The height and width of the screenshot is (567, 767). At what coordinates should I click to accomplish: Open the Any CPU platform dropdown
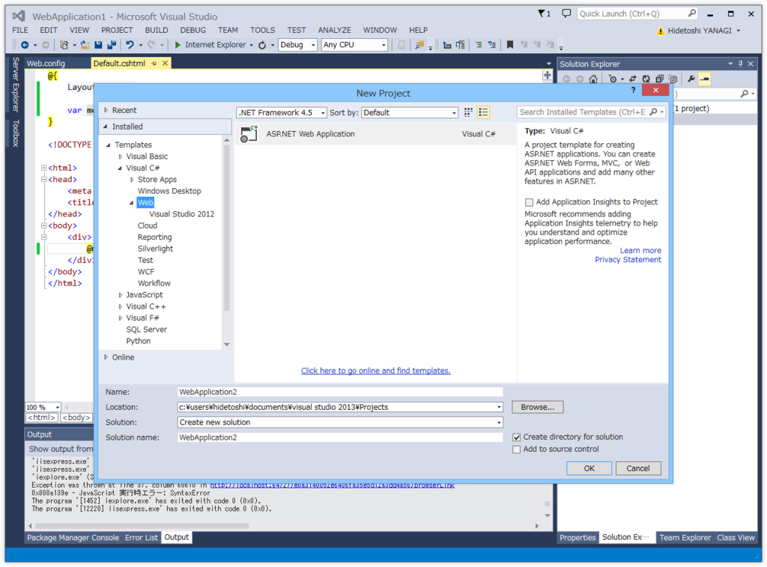click(354, 44)
